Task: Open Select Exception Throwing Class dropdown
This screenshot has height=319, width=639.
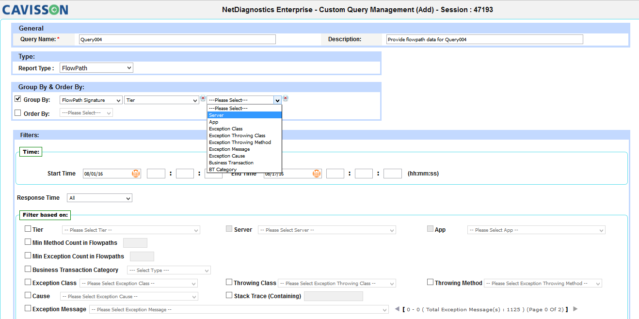Action: click(x=337, y=283)
